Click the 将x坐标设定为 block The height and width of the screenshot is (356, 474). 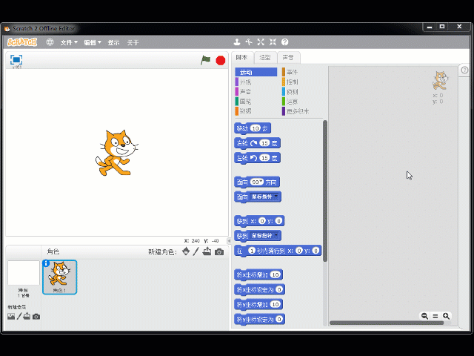(x=259, y=290)
